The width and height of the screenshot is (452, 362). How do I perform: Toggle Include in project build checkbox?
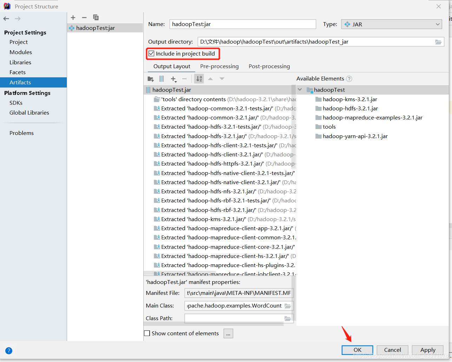point(151,53)
